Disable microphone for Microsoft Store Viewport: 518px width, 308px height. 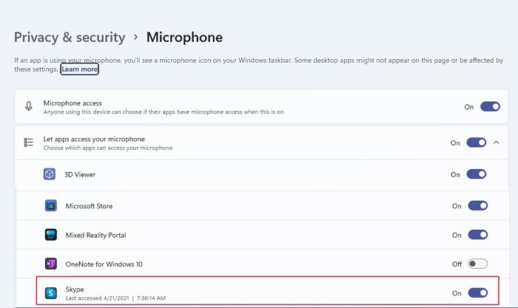(x=478, y=205)
